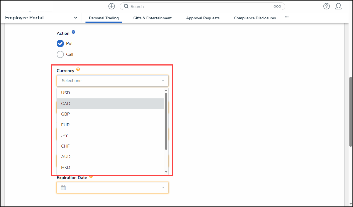This screenshot has width=353, height=207.
Task: Click the plus create-new icon
Action: [111, 6]
